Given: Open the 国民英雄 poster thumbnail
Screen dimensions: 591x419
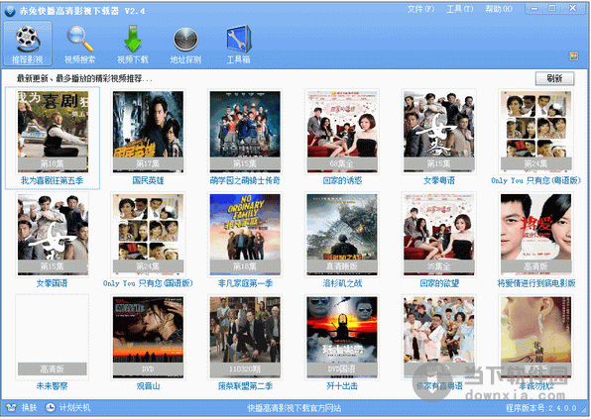Looking at the screenshot, I should pyautogui.click(x=148, y=132).
